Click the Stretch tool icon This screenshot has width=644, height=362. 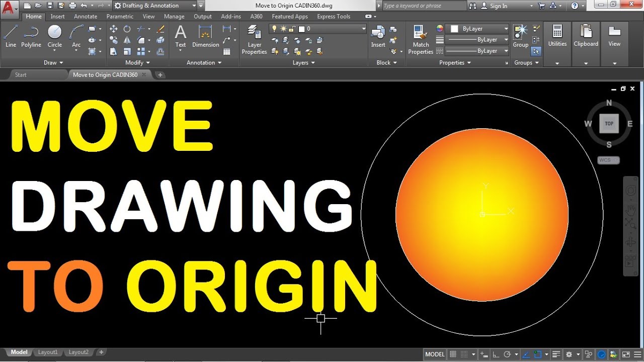point(113,51)
